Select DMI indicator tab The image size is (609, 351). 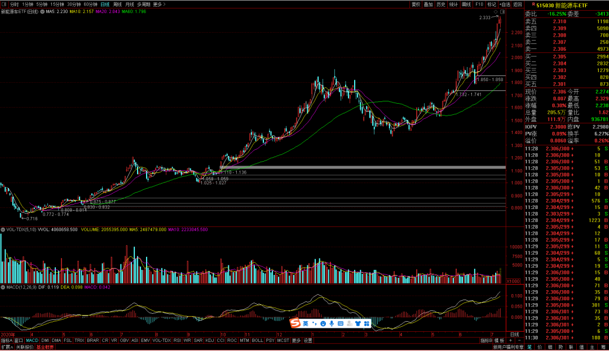click(x=45, y=340)
